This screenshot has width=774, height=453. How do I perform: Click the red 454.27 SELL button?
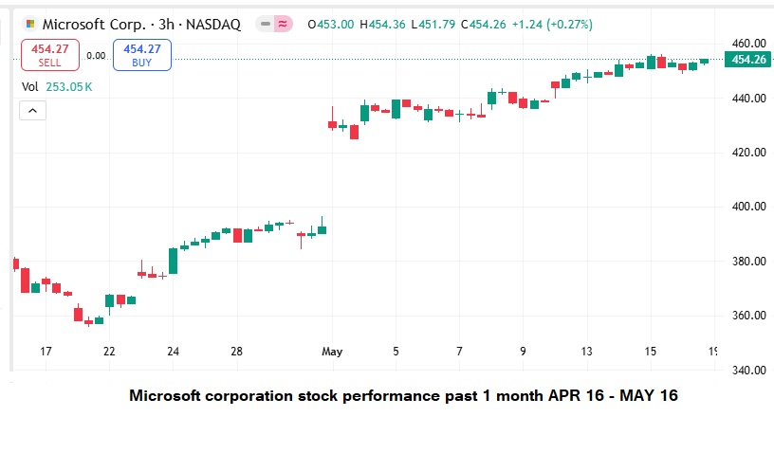pyautogui.click(x=50, y=55)
